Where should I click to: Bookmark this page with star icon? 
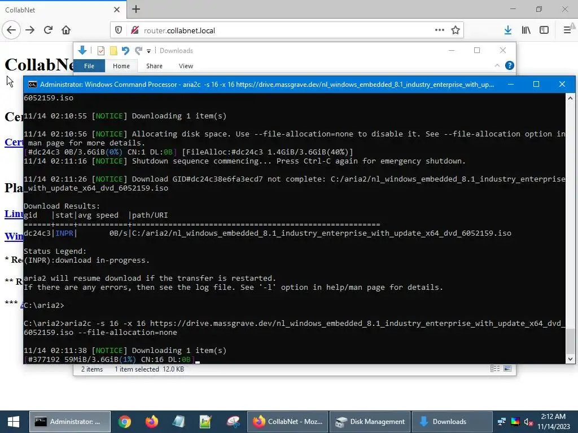coord(456,30)
